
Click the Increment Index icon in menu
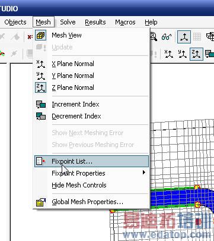pyautogui.click(x=41, y=104)
